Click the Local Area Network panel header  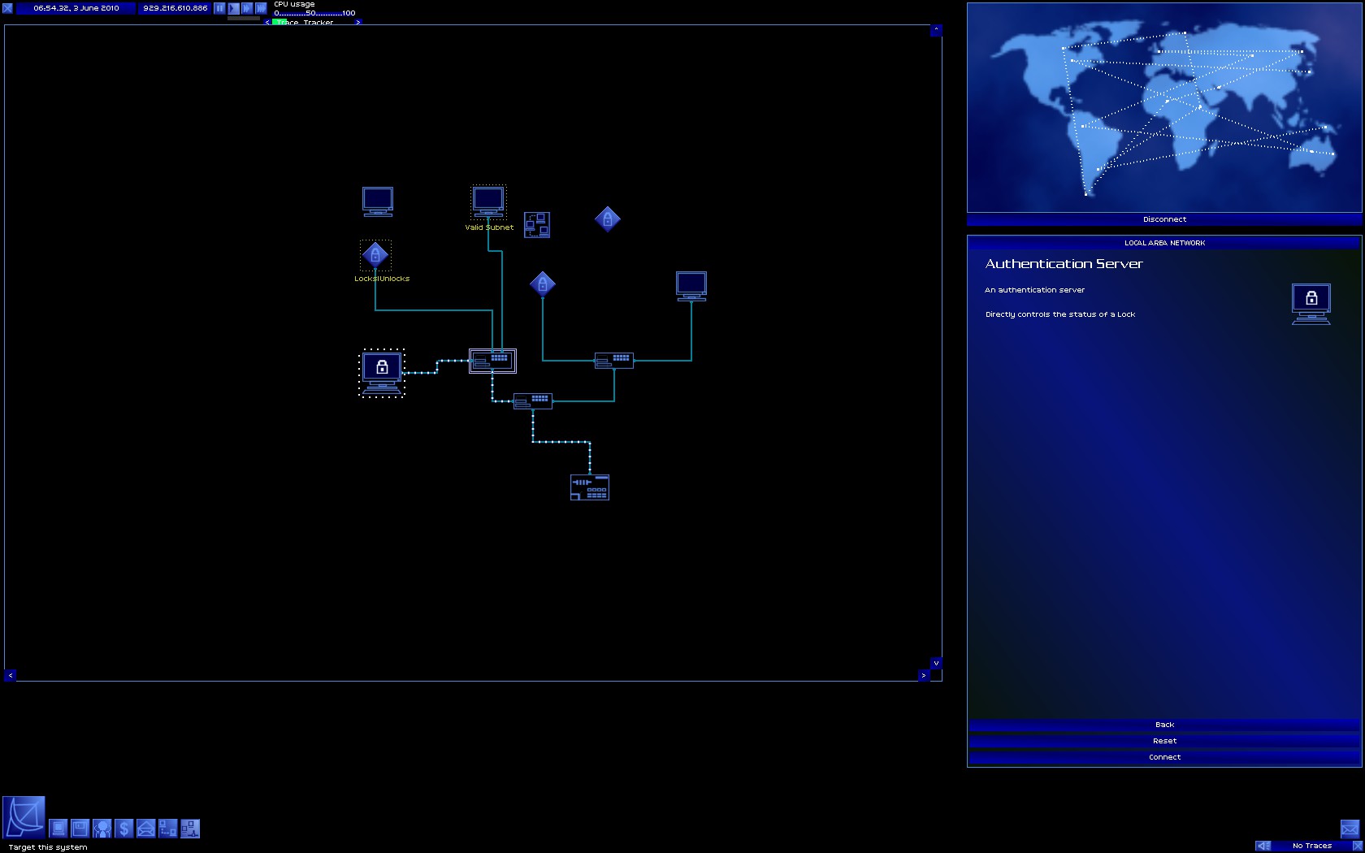(1164, 243)
